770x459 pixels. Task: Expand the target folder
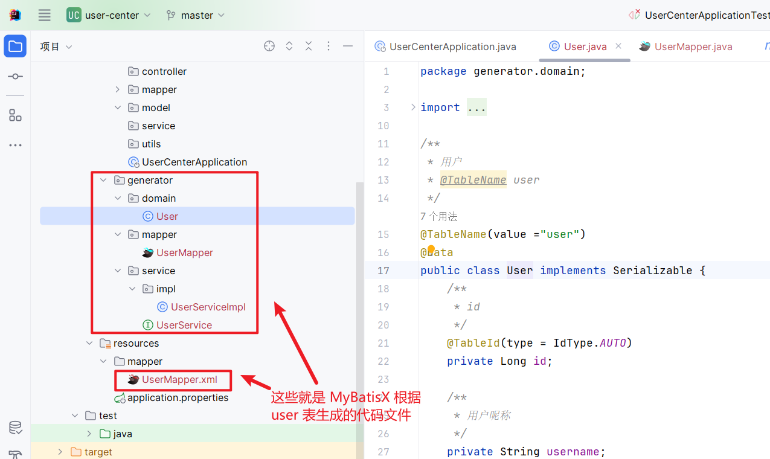pyautogui.click(x=60, y=452)
